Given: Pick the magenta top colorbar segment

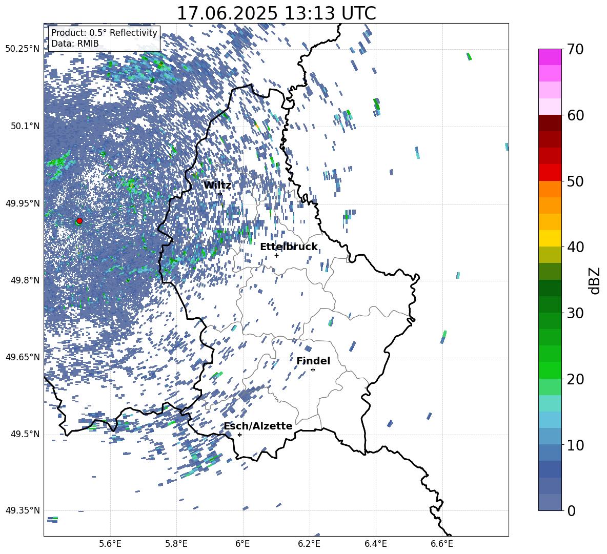Looking at the screenshot, I should [550, 57].
